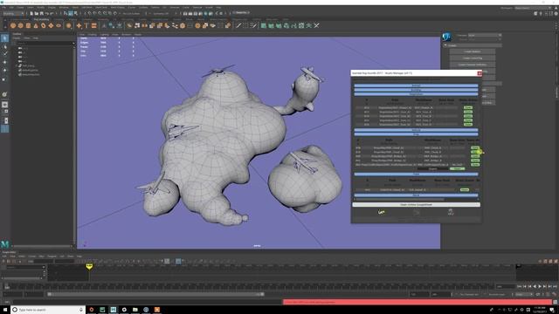Image resolution: width=559 pixels, height=314 pixels.
Task: Create a polygon torus from the shelf
Action: click(x=43, y=25)
